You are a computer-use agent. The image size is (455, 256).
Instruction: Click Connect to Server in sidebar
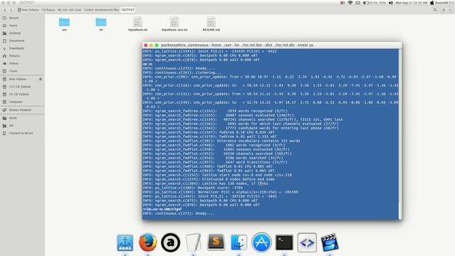click(22, 133)
